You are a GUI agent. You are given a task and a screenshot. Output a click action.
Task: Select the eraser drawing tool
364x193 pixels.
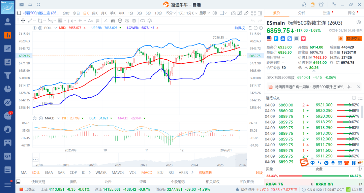pyautogui.click(x=246, y=13)
